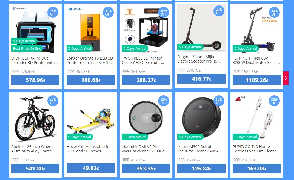
Task: Click the 49.83€ price button
Action: 91,168
